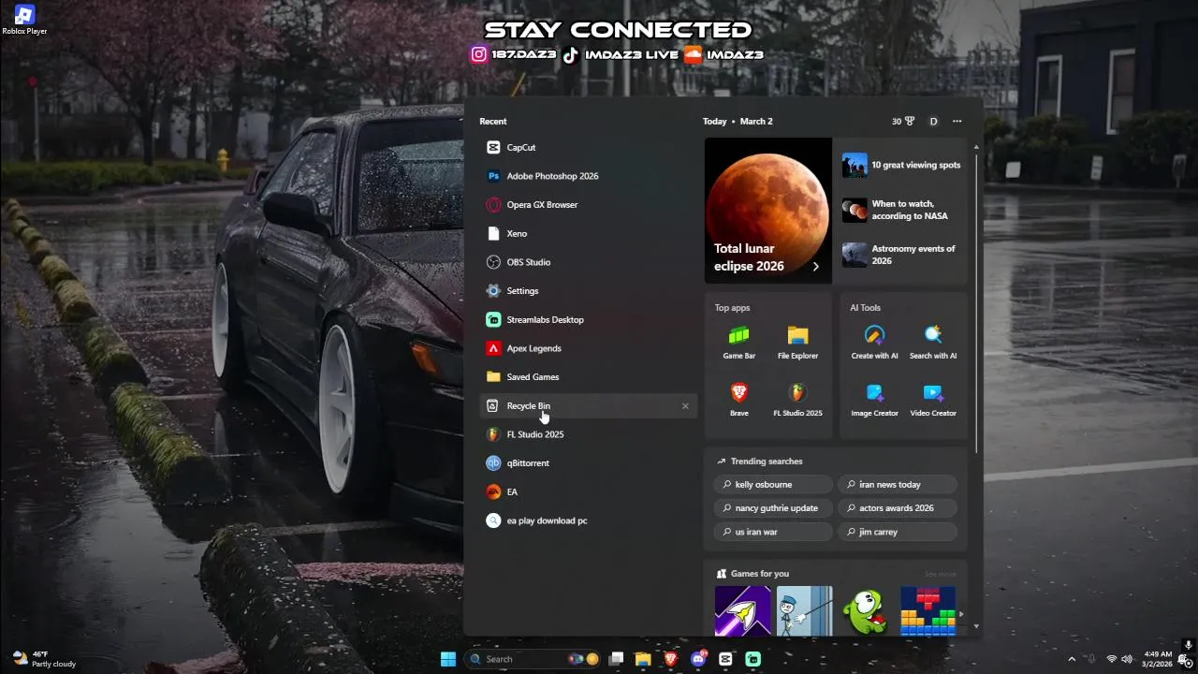Read 10 great viewing spots article
The image size is (1198, 674).
pos(902,165)
